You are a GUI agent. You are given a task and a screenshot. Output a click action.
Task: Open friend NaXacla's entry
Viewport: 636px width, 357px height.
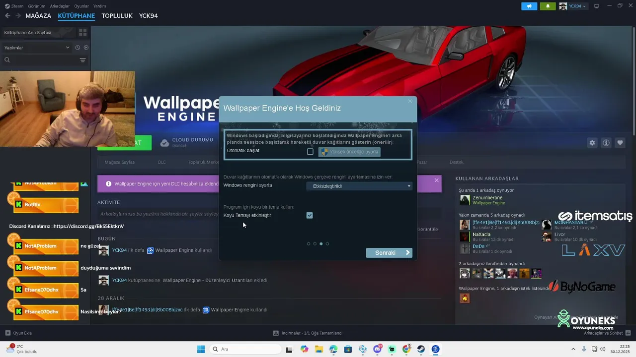point(487,237)
